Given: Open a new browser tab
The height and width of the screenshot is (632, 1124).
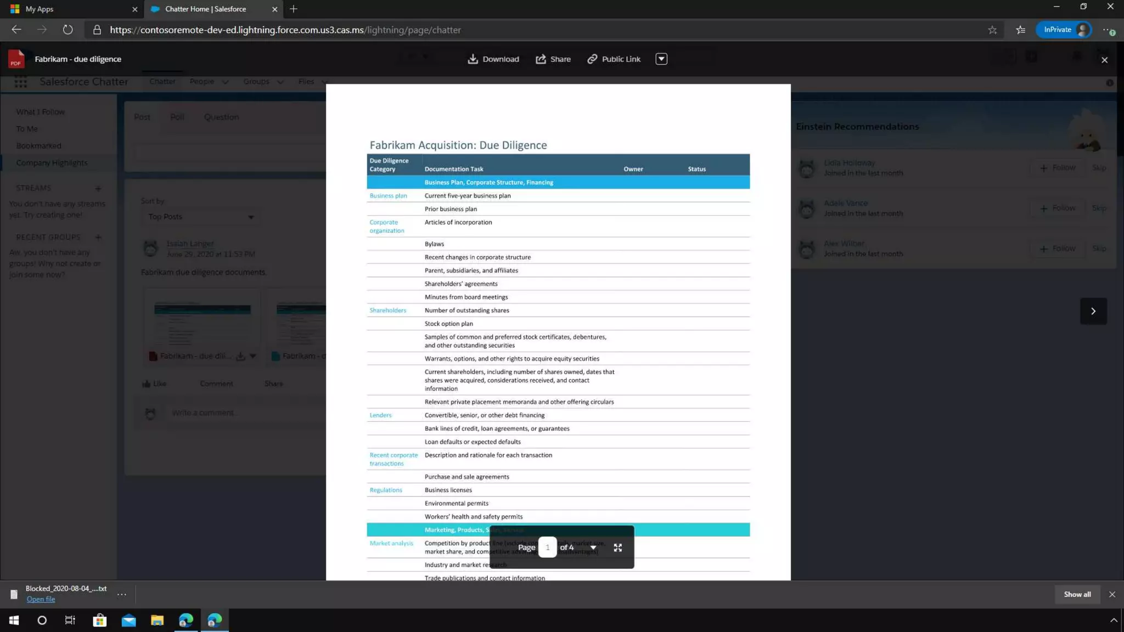Looking at the screenshot, I should [294, 9].
